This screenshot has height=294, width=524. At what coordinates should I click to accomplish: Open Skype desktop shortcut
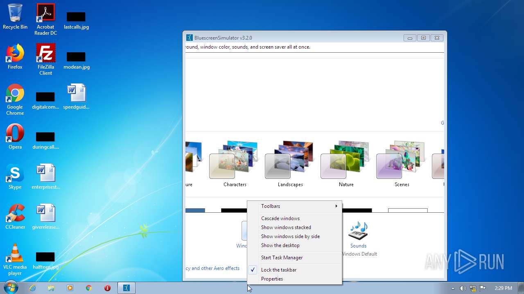15,176
